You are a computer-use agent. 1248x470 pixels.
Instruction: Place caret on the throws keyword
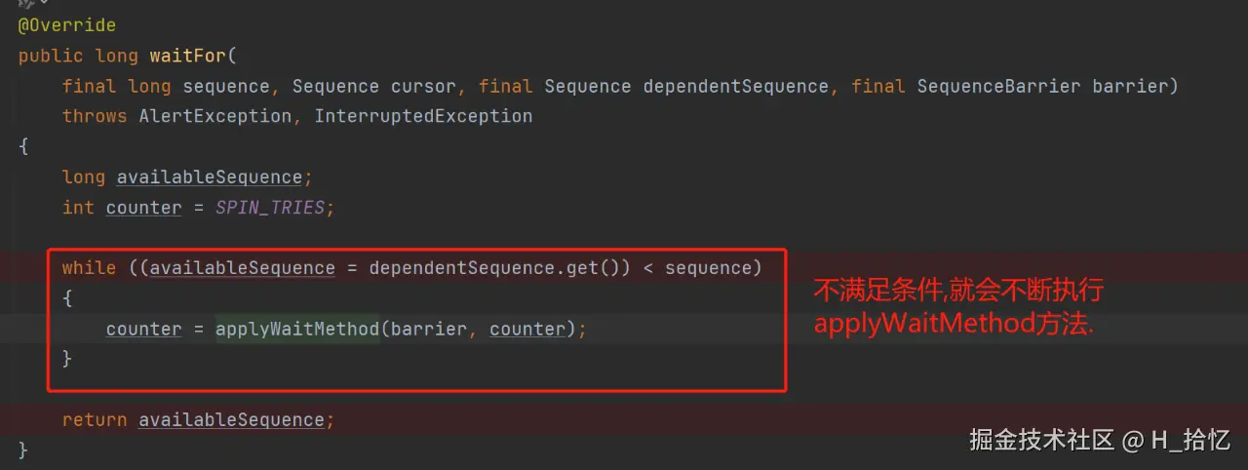95,116
